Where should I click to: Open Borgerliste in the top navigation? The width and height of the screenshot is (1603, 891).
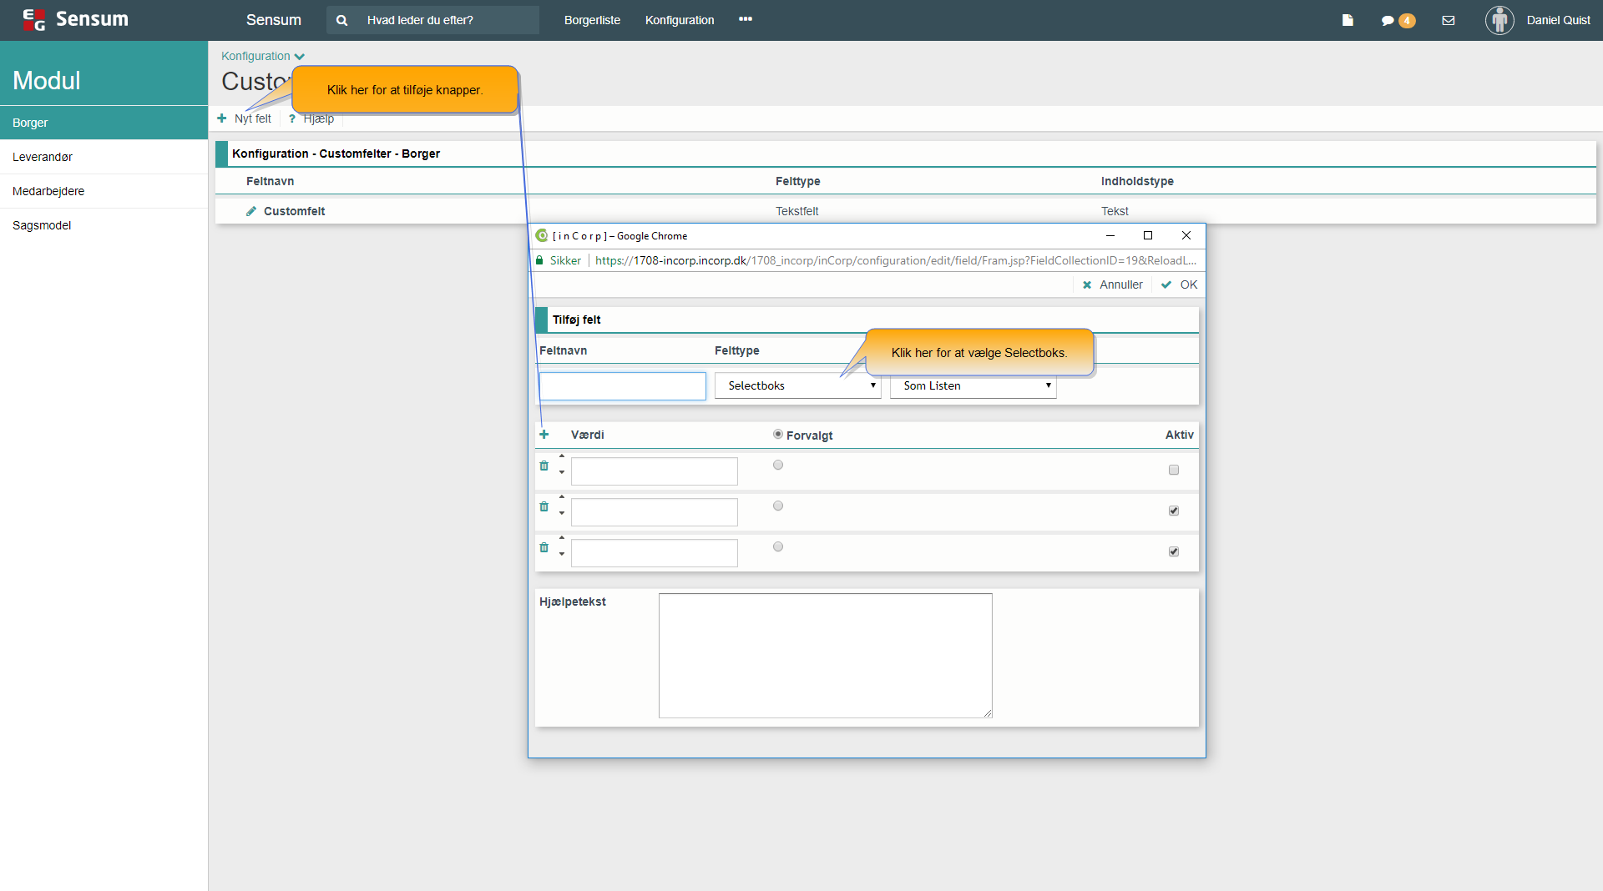point(592,20)
